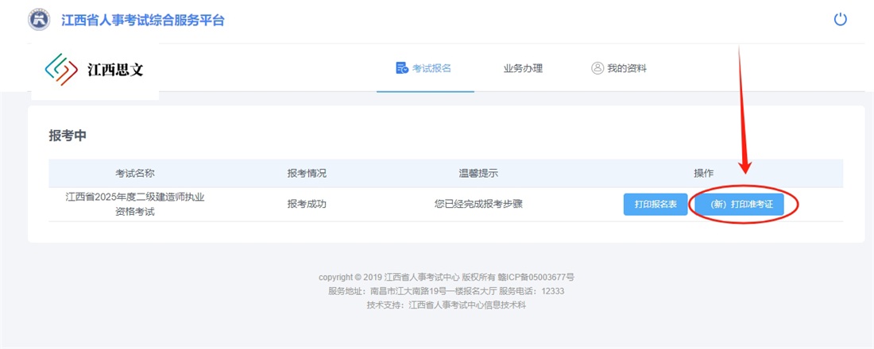Click the (新)打印准考证 button

(739, 204)
